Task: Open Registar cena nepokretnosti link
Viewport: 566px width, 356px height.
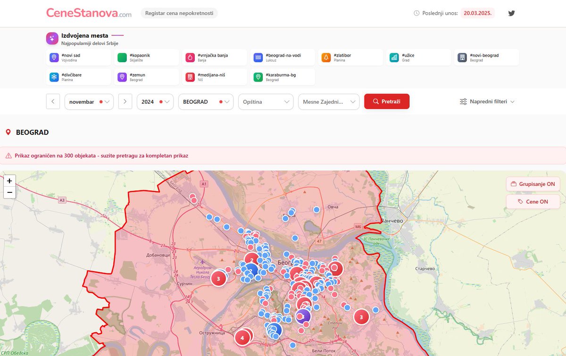Action: [179, 13]
